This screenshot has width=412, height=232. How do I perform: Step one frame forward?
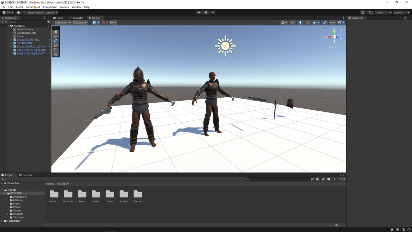[x=213, y=12]
